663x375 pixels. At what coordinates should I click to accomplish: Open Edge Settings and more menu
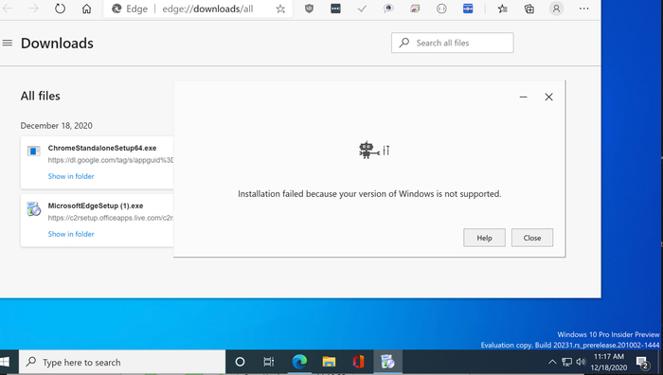pyautogui.click(x=584, y=9)
